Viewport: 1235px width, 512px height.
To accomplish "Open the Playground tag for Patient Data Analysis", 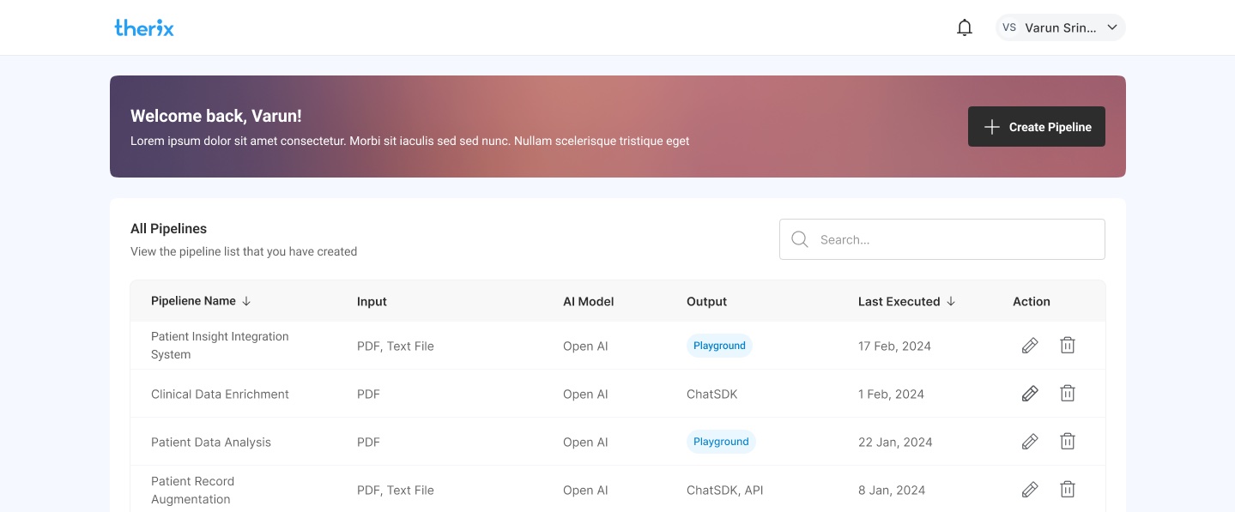I will click(721, 442).
